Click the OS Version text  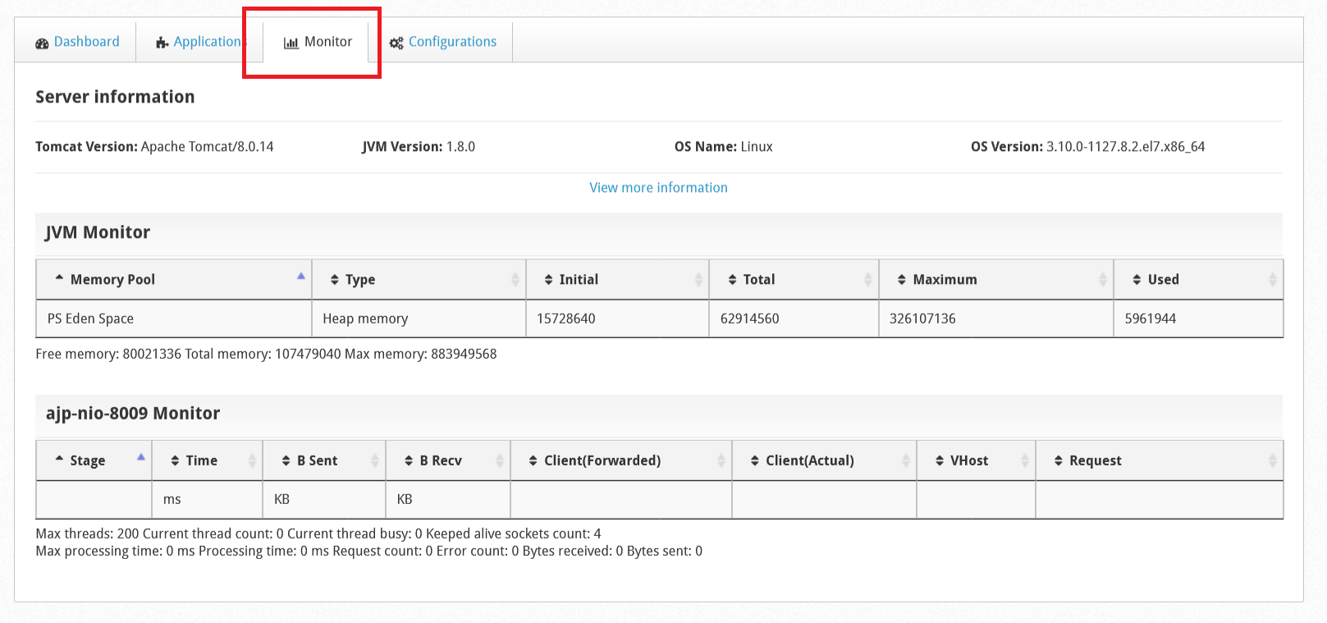tap(1088, 147)
